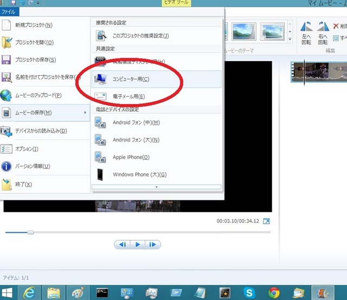Open File Explorer from taskbar
The image size is (347, 300).
[x=53, y=293]
